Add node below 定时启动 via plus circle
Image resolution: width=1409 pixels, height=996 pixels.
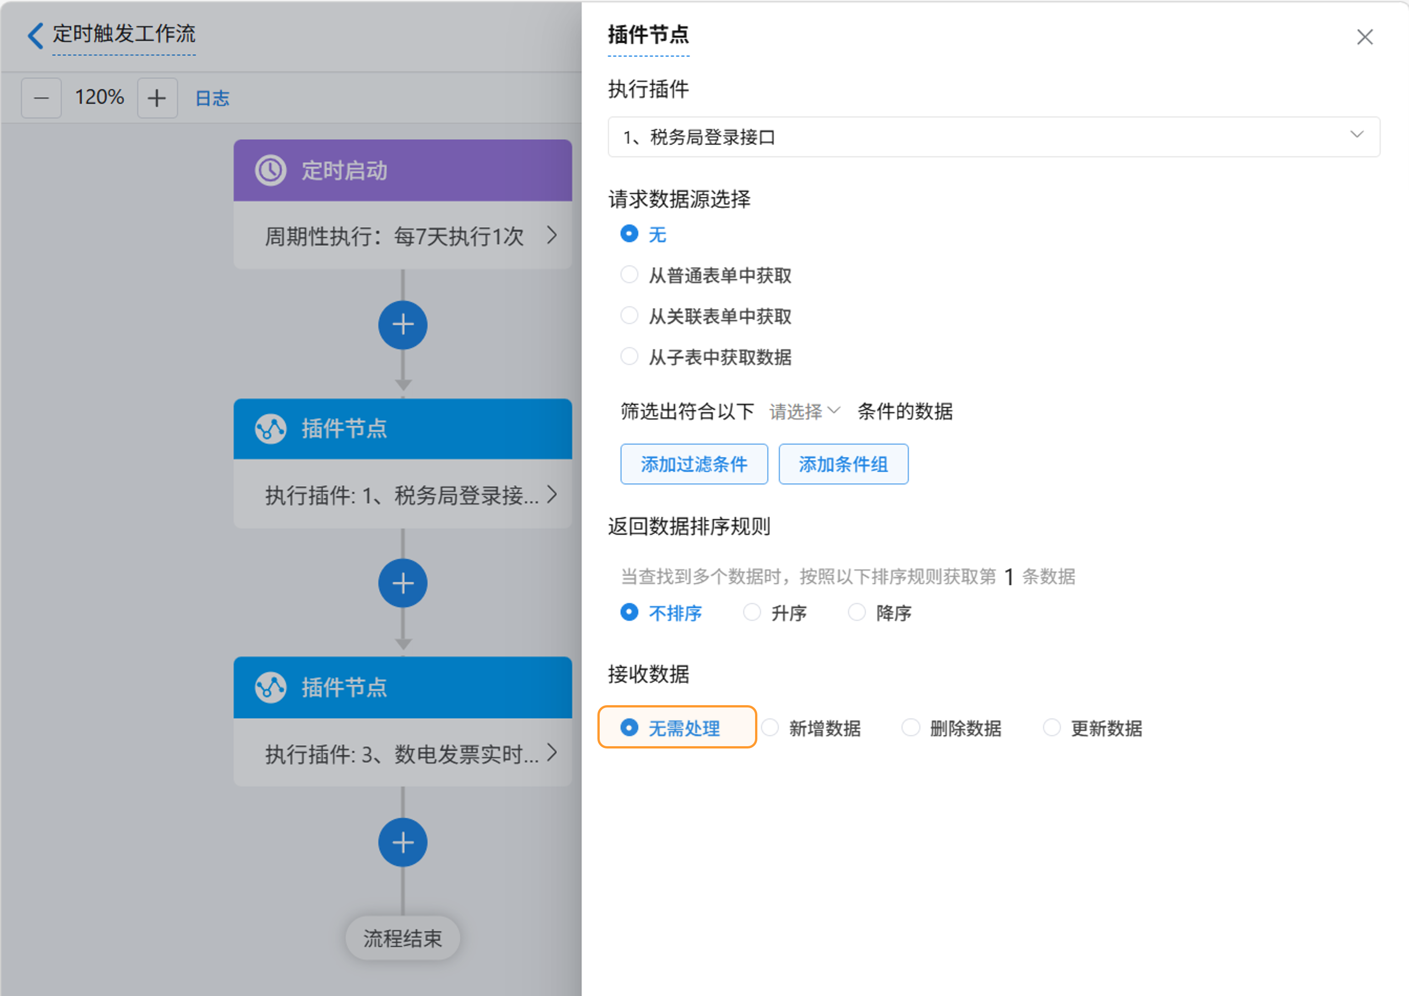(402, 325)
